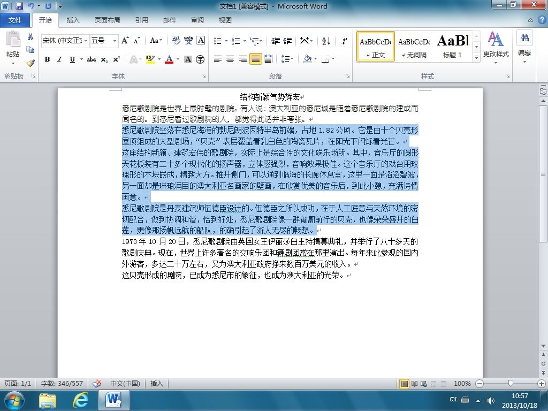548x411 pixels.
Task: Switch to the Page Layout tab
Action: (x=107, y=20)
